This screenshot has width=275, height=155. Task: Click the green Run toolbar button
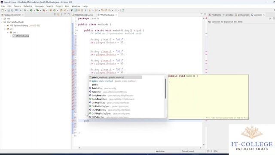tap(31, 10)
